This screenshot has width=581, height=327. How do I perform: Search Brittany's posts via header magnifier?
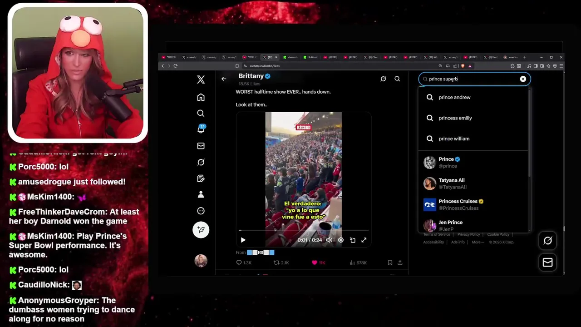(397, 79)
